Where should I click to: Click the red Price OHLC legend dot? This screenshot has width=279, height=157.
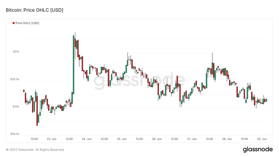pos(13,23)
